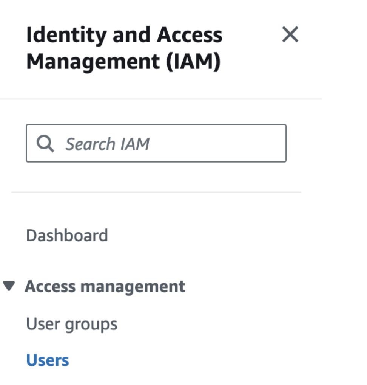Click the (IAM) text in the heading

(193, 62)
